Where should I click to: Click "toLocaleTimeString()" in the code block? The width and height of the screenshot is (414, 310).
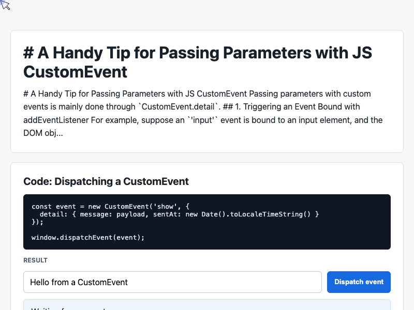pos(270,214)
